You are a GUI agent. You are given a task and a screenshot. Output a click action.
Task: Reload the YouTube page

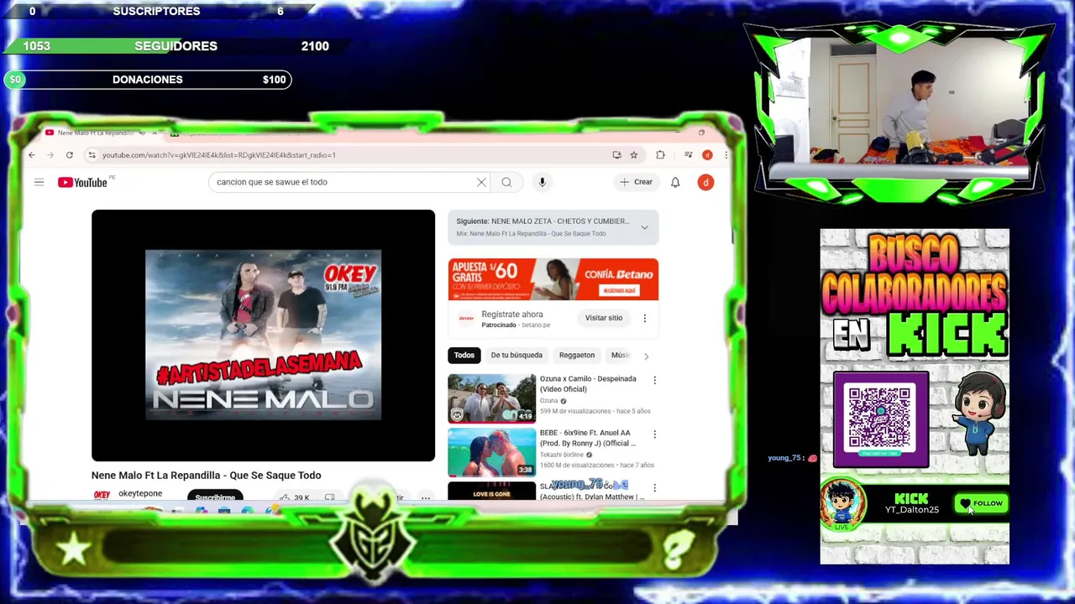[x=70, y=155]
